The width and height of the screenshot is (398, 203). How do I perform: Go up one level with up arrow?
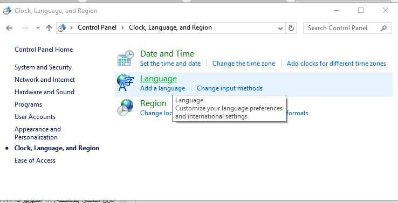tap(49, 28)
